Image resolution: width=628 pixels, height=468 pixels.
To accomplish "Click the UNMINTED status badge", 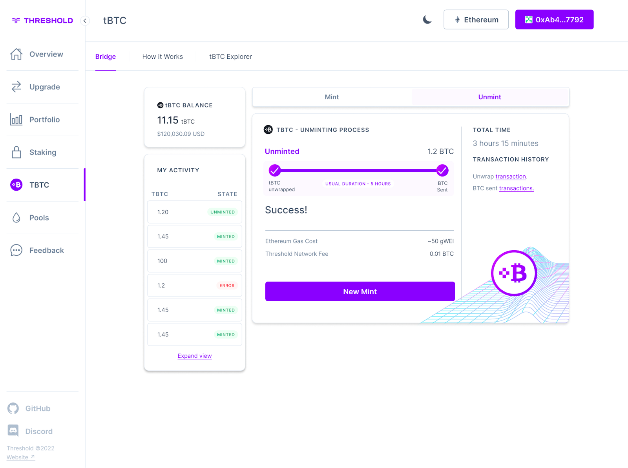I will pyautogui.click(x=223, y=212).
